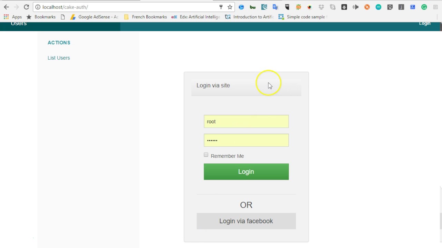442x248 pixels.
Task: Reload the page with the refresh icon
Action: tap(26, 7)
